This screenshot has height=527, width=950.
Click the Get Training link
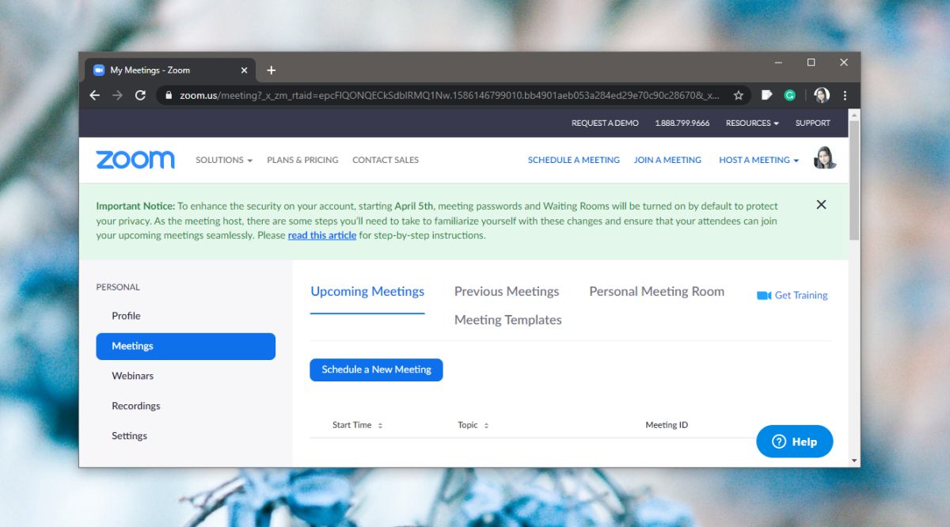pos(801,295)
